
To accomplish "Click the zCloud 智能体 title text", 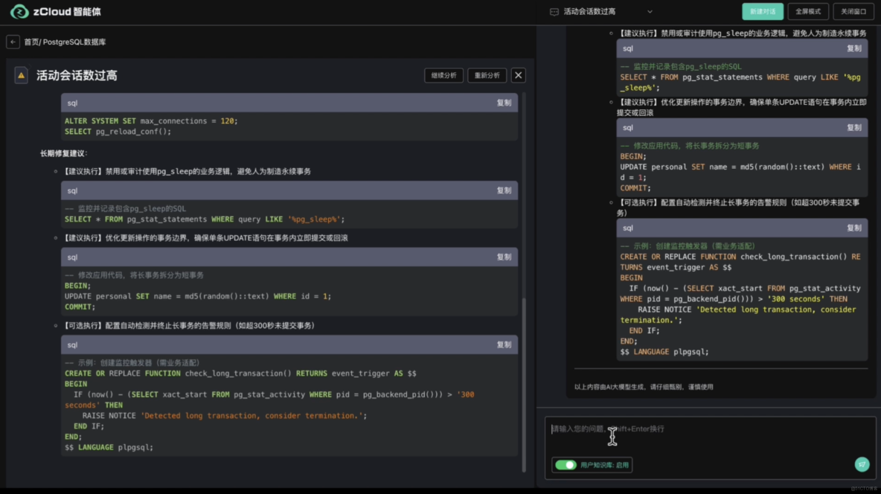I will pyautogui.click(x=67, y=11).
